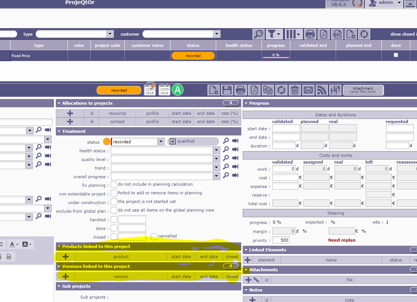
Task: Add a product linked to this project
Action: point(66,257)
